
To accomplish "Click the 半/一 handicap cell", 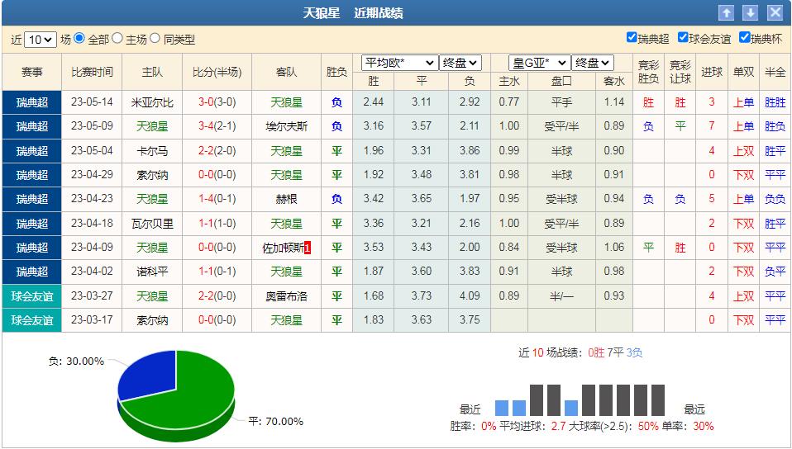I will pos(561,296).
